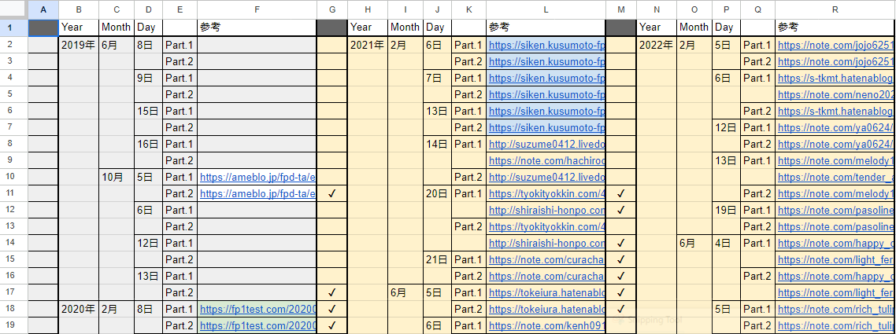The image size is (896, 334).
Task: Open the ameblo.jp link in row 10
Action: [257, 178]
